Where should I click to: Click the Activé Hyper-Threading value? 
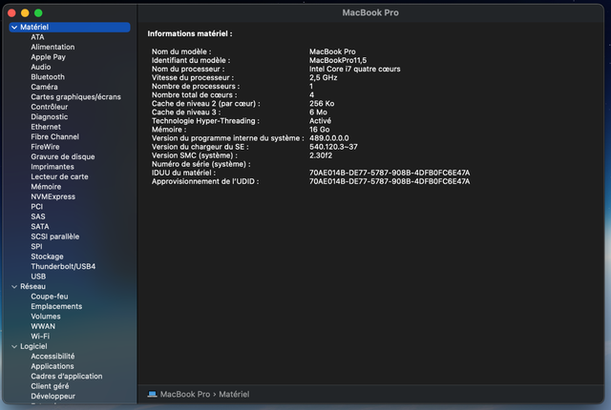tap(321, 121)
